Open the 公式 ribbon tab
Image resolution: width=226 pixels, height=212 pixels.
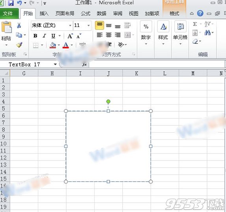(x=86, y=14)
